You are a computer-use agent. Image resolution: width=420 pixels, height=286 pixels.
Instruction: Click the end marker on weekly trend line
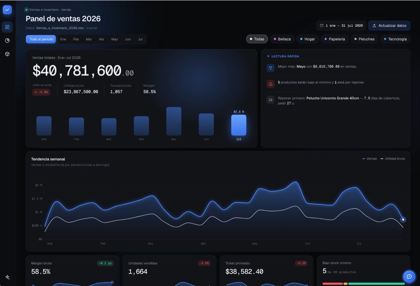(x=403, y=220)
